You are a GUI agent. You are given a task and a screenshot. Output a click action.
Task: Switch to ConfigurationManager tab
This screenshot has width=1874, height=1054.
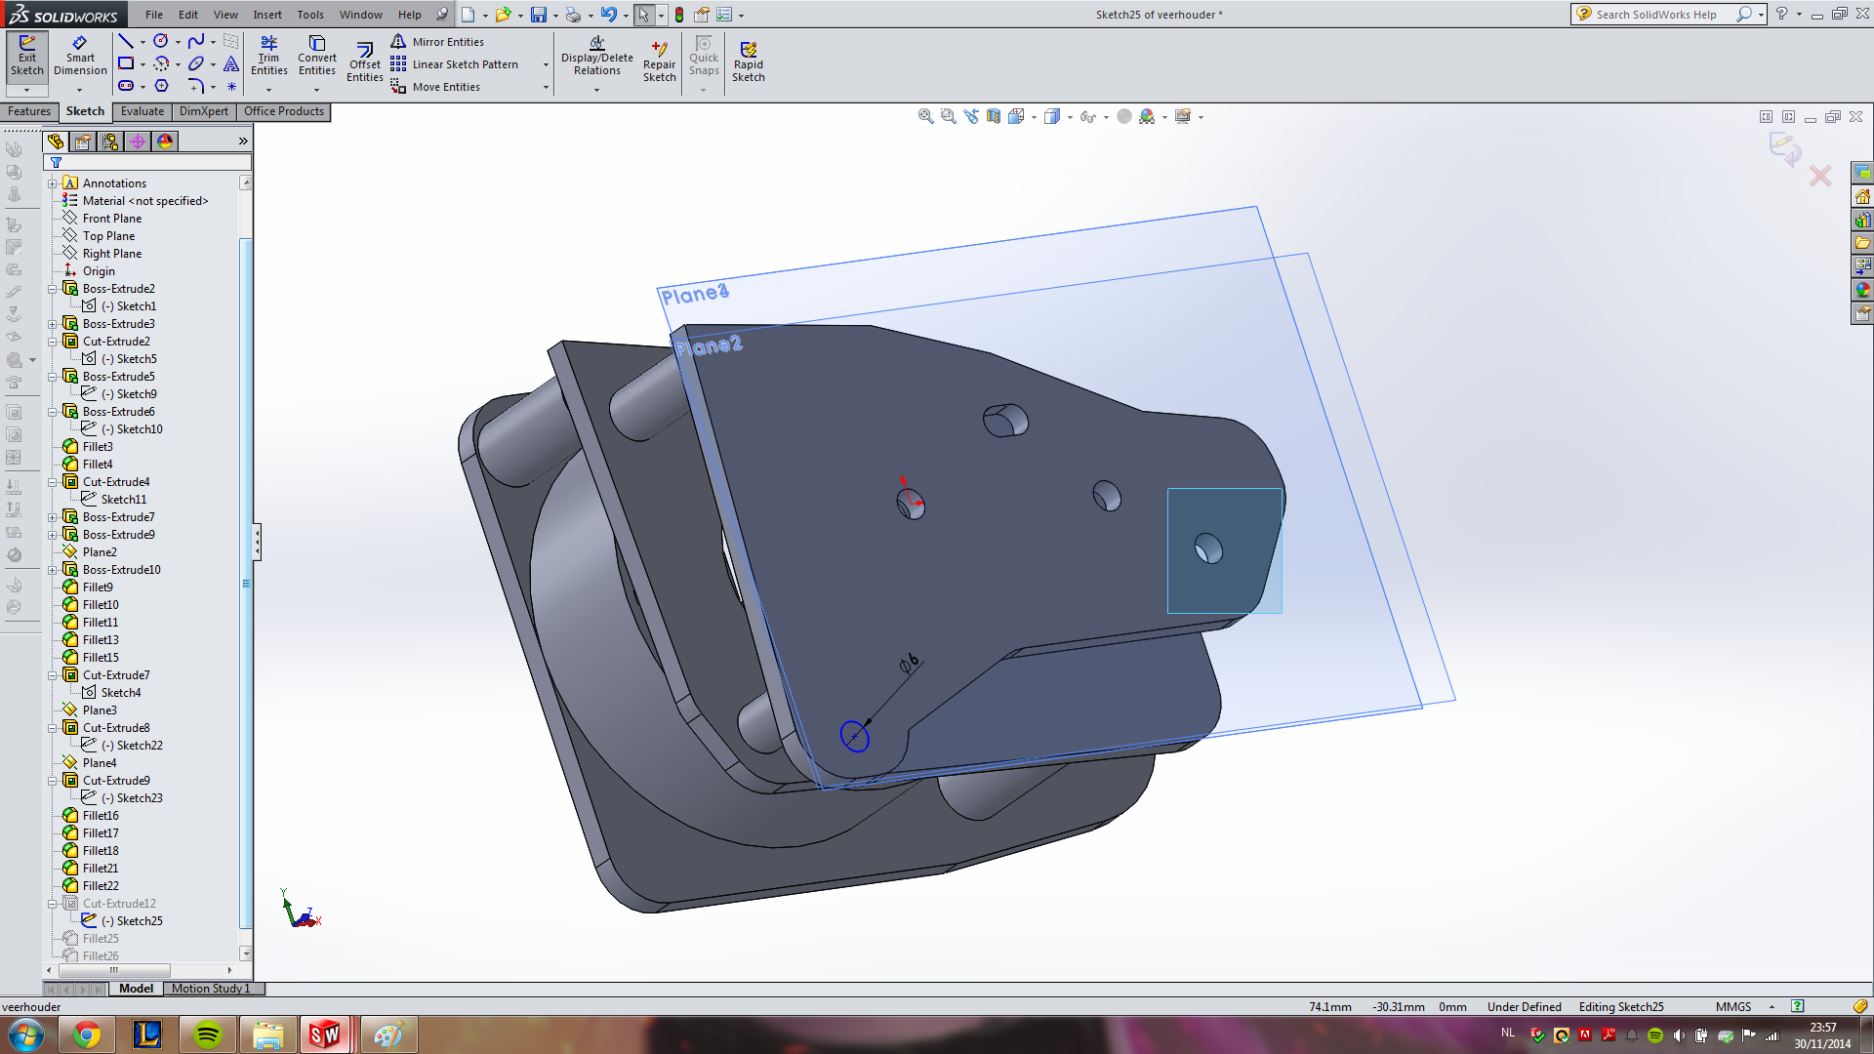coord(110,142)
